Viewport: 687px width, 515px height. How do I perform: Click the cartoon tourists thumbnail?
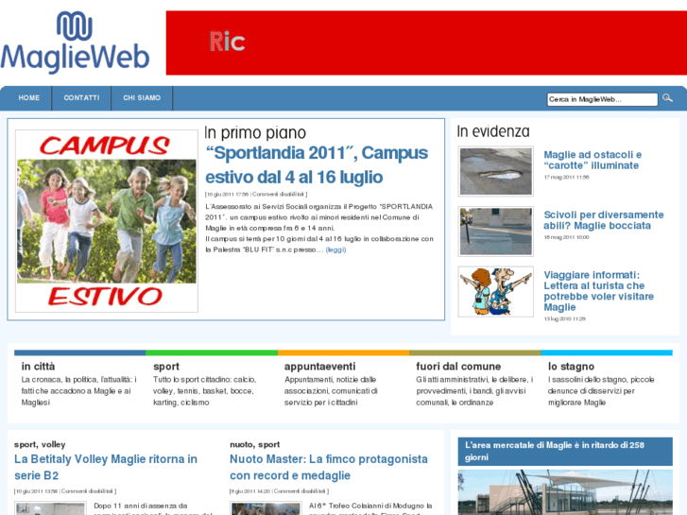[x=495, y=291]
